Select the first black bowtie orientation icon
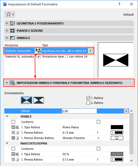Image resolution: width=138 pixels, height=166 pixels. click(x=26, y=100)
